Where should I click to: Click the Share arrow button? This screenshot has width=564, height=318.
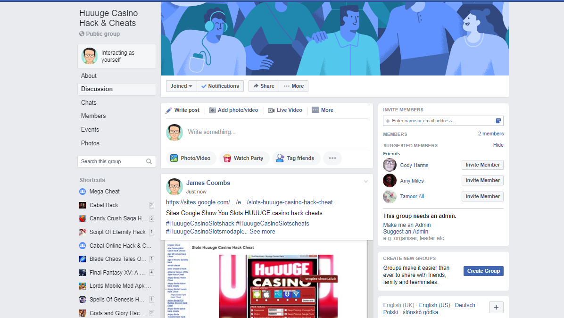pos(264,86)
